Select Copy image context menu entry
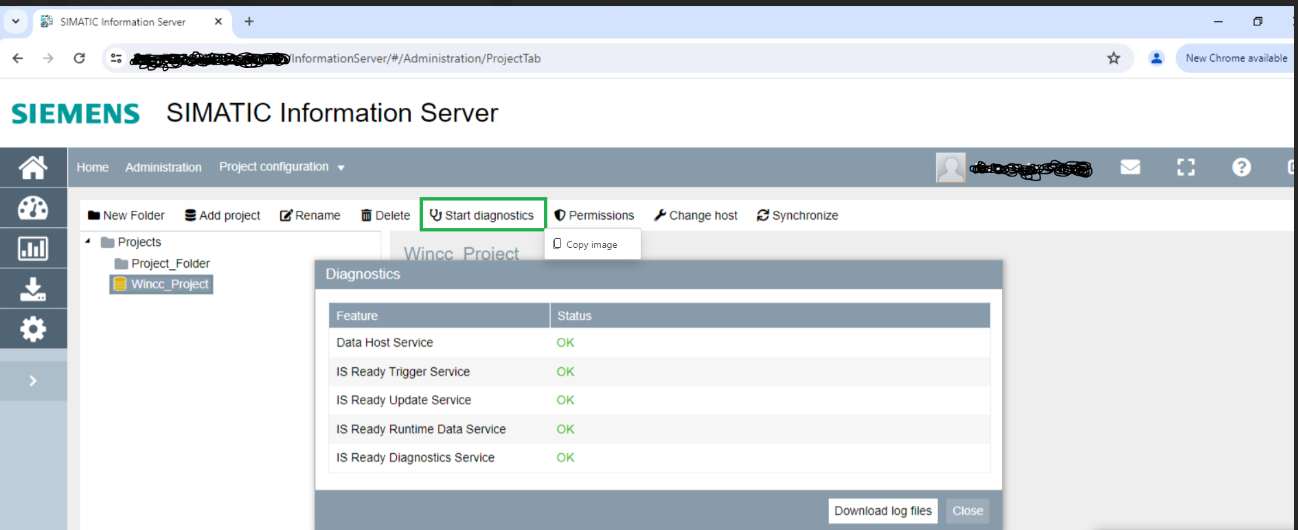1298x530 pixels. [x=591, y=244]
